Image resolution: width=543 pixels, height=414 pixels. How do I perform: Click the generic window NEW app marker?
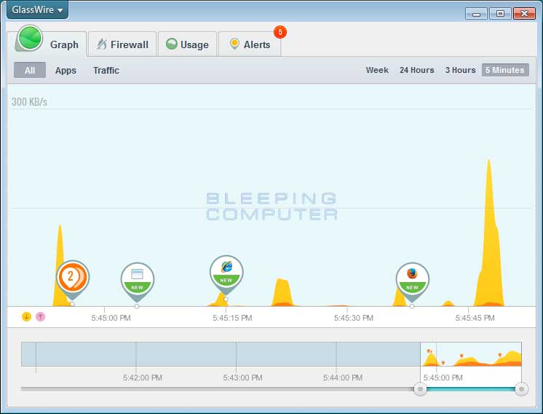click(137, 279)
